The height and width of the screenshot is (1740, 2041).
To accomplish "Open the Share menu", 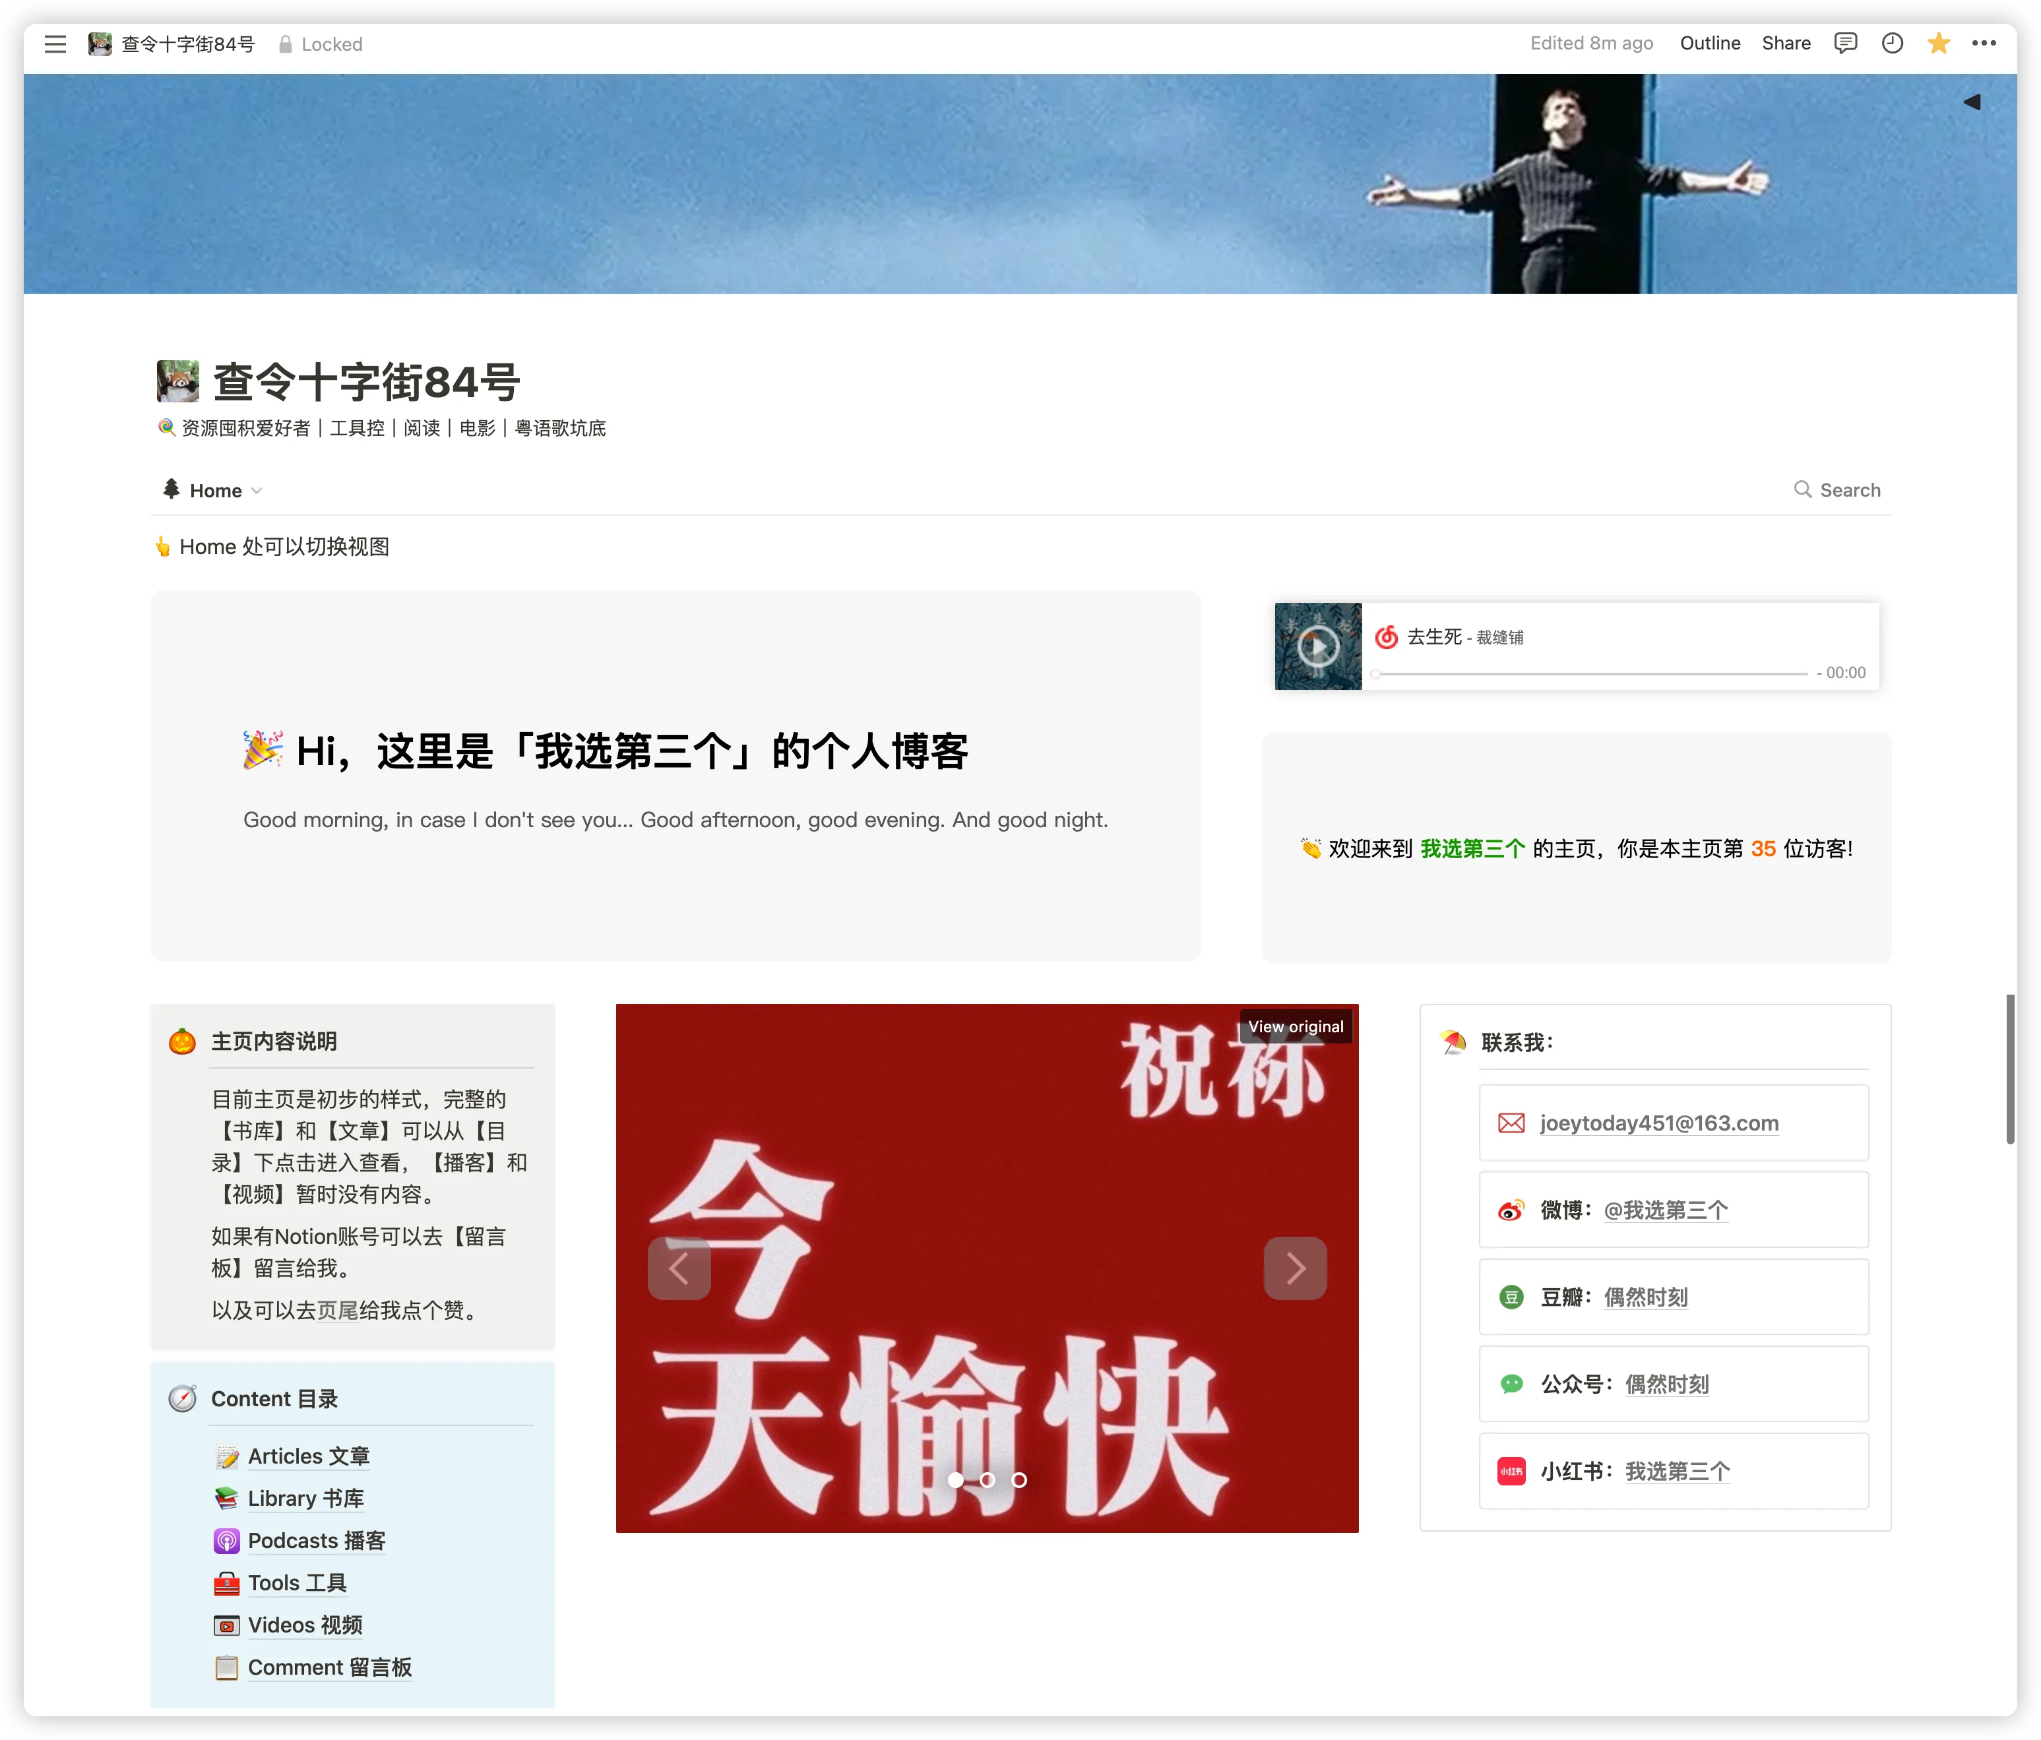I will point(1786,44).
